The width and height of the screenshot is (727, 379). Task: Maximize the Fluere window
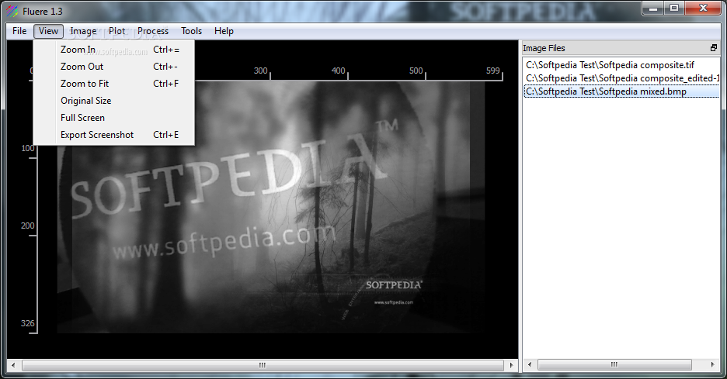(674, 8)
